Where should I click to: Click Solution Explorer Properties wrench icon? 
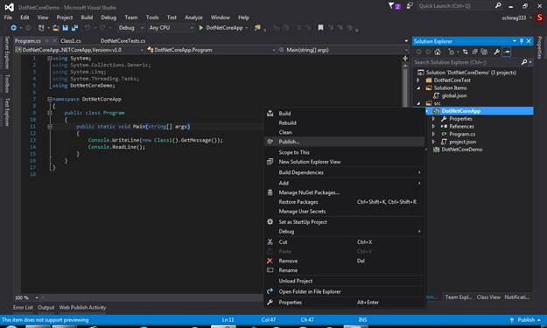(x=496, y=52)
